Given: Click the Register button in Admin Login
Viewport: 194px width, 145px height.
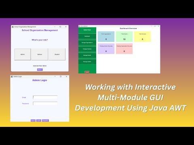Looking at the screenshot, I should 45,120.
